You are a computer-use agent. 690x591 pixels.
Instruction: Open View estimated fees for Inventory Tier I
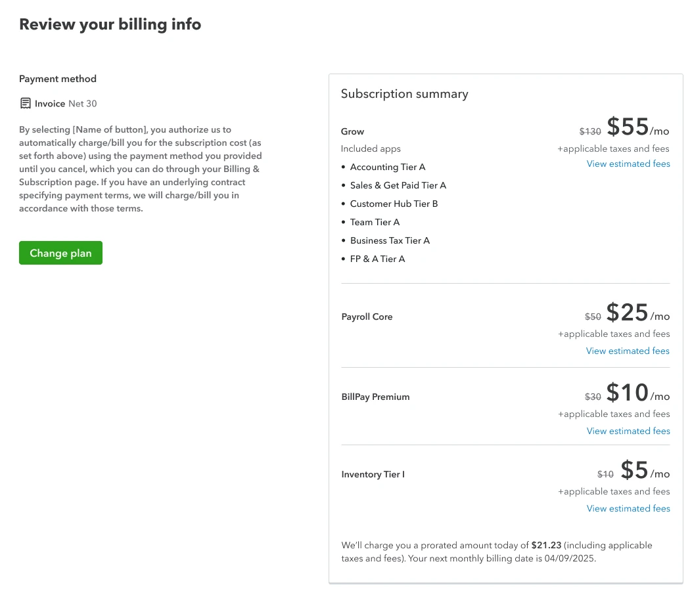pyautogui.click(x=628, y=508)
